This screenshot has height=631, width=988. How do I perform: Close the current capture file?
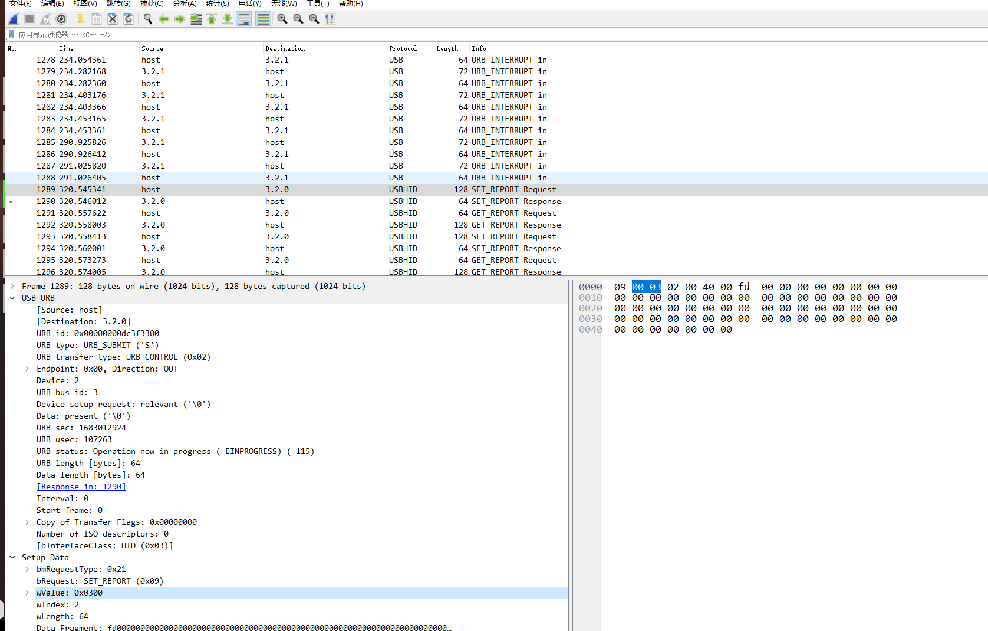[x=112, y=19]
